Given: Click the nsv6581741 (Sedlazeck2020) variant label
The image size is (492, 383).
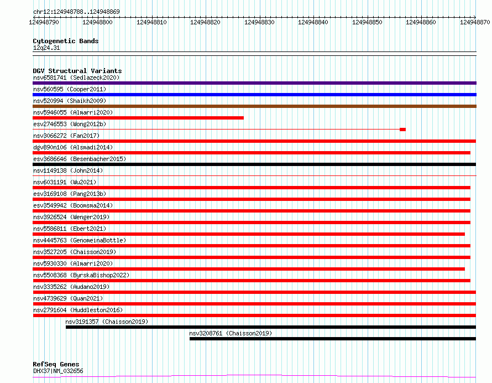Looking at the screenshot, I should pos(76,77).
